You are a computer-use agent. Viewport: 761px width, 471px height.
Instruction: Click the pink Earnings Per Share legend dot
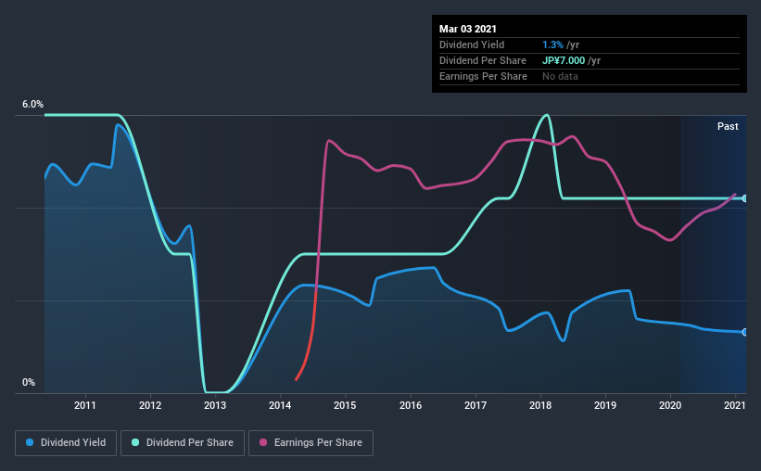pyautogui.click(x=263, y=442)
